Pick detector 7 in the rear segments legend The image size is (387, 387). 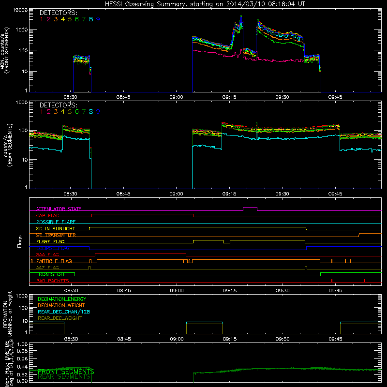click(84, 112)
